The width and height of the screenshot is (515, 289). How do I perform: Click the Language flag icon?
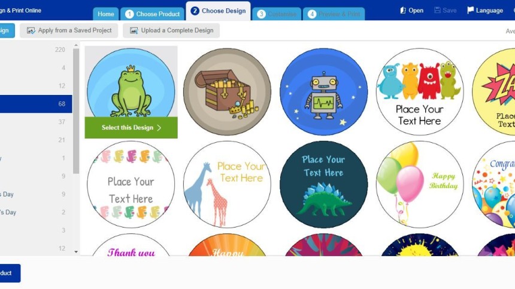[470, 10]
